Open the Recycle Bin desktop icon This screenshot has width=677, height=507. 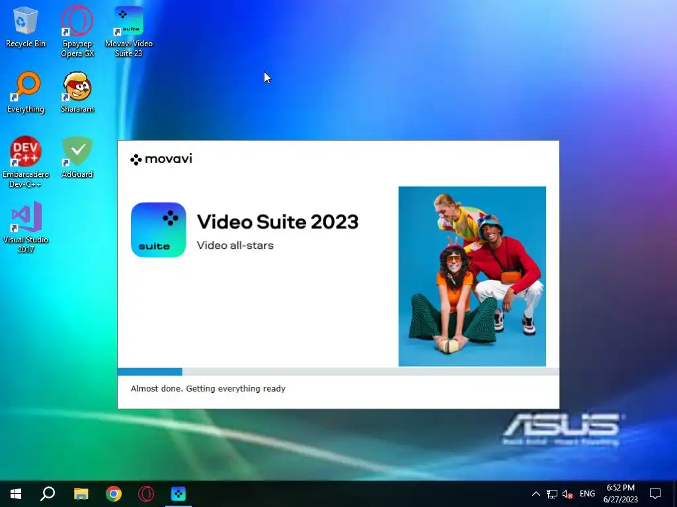click(26, 26)
